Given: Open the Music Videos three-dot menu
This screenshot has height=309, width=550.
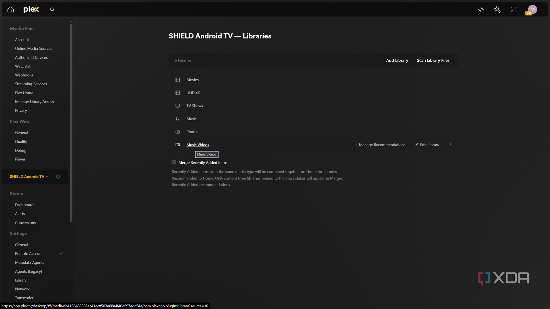Looking at the screenshot, I should pyautogui.click(x=451, y=145).
